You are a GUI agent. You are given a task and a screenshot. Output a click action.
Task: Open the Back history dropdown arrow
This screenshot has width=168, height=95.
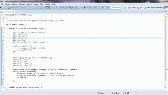click(103, 8)
